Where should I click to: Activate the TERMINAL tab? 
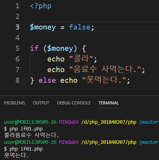[x=109, y=103]
